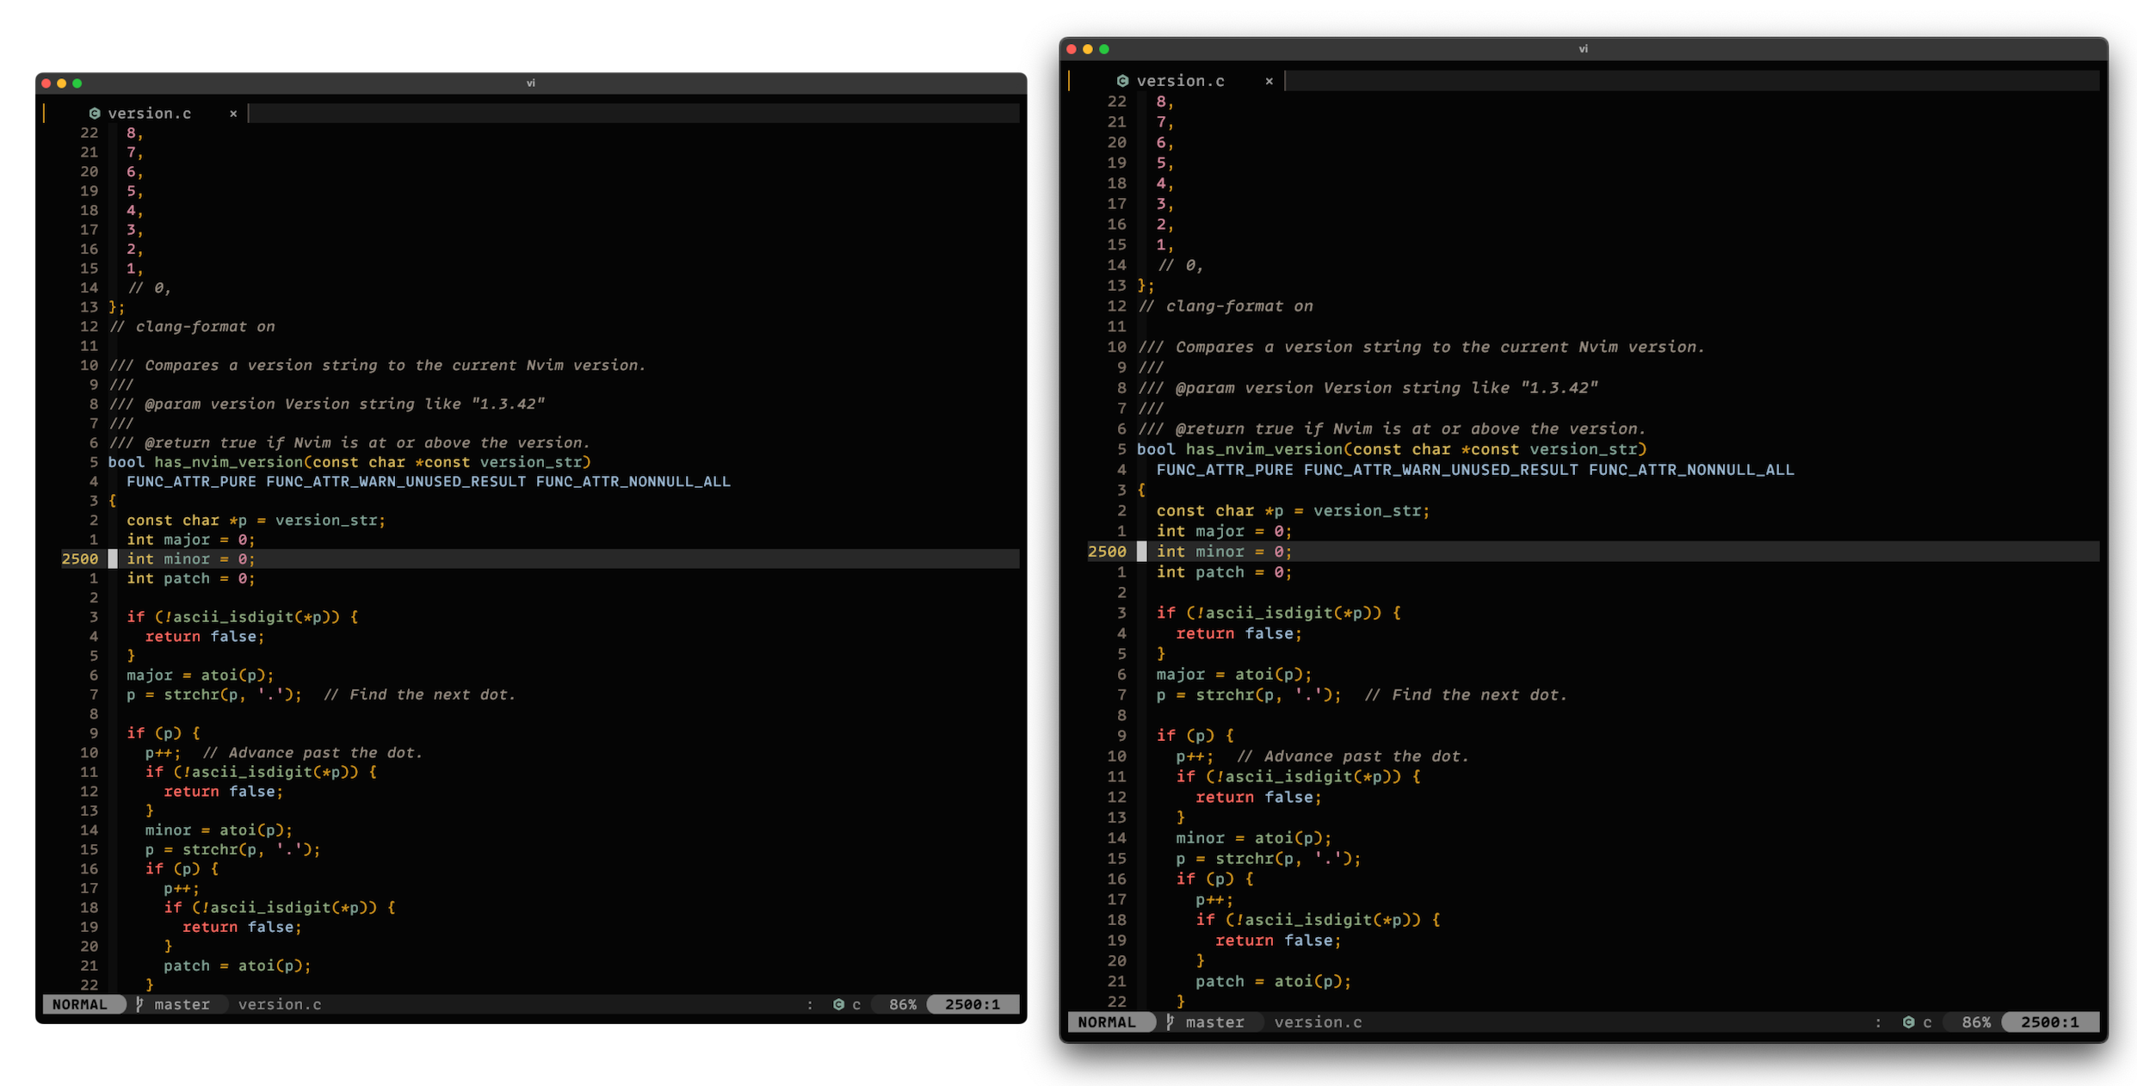This screenshot has height=1086, width=2137.
Task: Click the green zoom button of left window
Action: [x=77, y=83]
